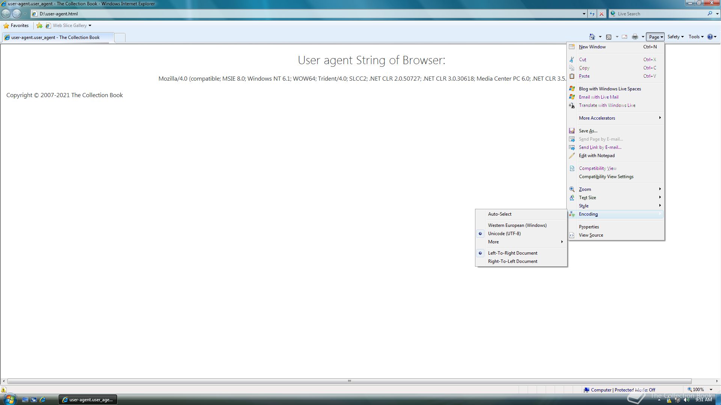The height and width of the screenshot is (405, 721).
Task: Click the address bar URL field
Action: 308,14
